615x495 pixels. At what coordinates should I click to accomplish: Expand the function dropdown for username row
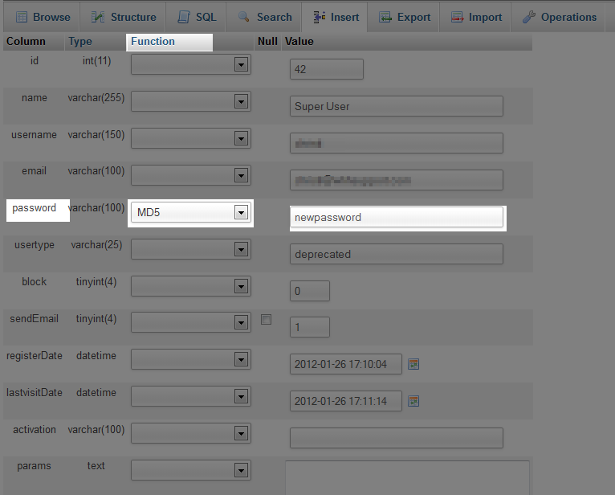[x=240, y=139]
